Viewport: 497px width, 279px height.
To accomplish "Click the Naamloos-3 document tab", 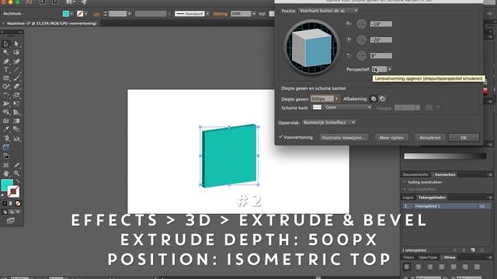I will (x=51, y=23).
